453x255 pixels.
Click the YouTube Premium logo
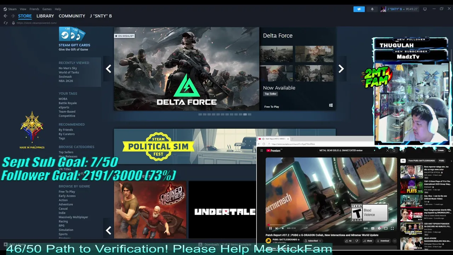274,151
